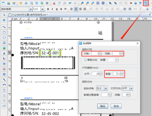Viewport: 152px width, 116px height.
Task: Click the 取消 button
Action: pos(116,106)
